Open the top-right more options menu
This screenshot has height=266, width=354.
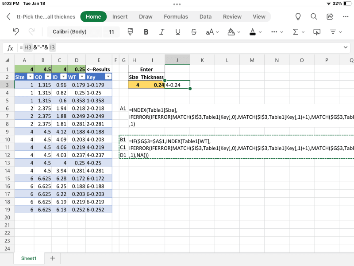coord(346,16)
